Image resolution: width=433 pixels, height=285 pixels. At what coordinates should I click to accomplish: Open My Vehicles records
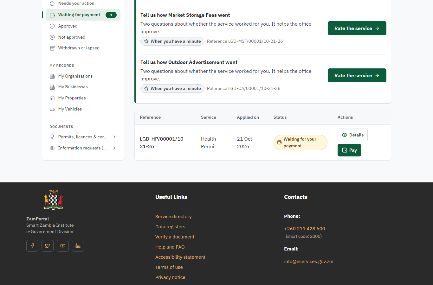(83, 109)
